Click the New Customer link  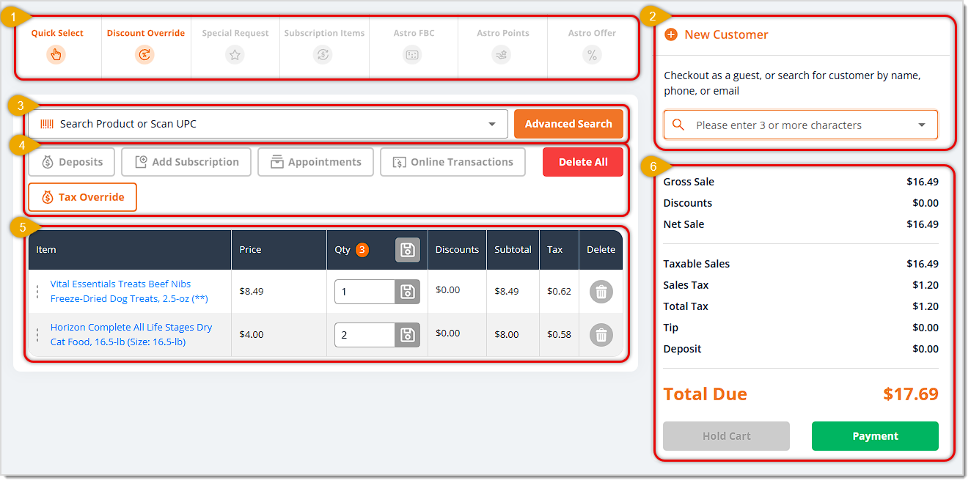(x=726, y=34)
